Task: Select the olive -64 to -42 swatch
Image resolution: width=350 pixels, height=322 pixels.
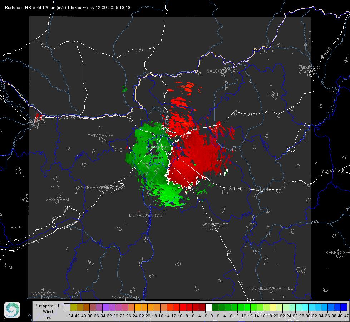Action: (73, 307)
